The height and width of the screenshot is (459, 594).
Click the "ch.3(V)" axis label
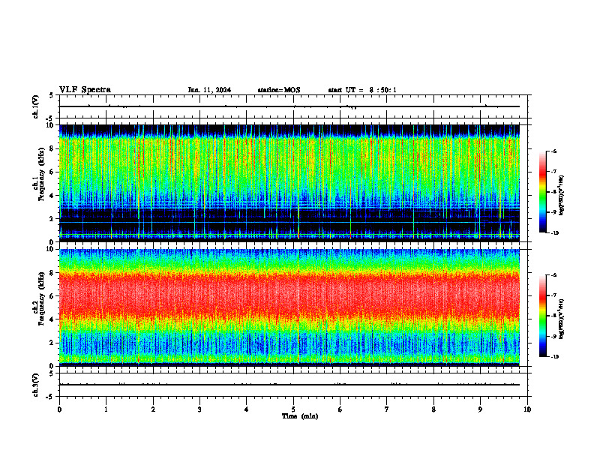(x=36, y=385)
